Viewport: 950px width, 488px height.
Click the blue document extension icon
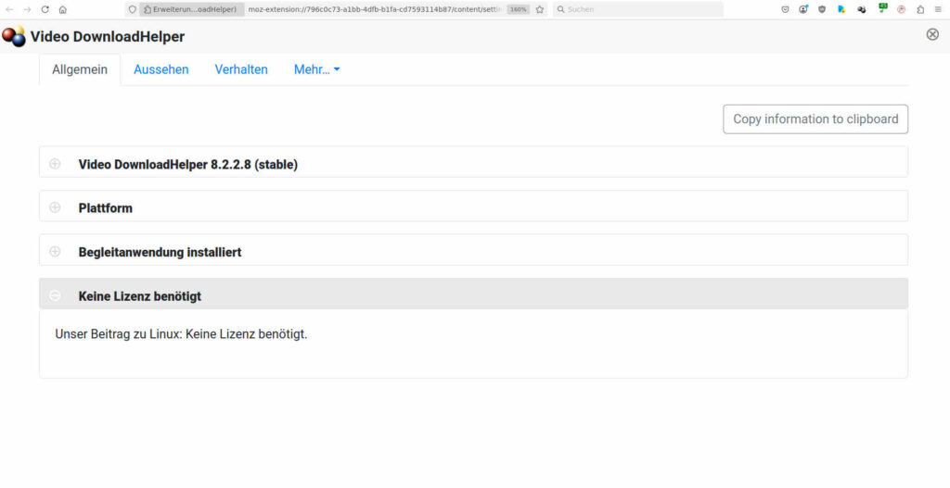click(841, 9)
